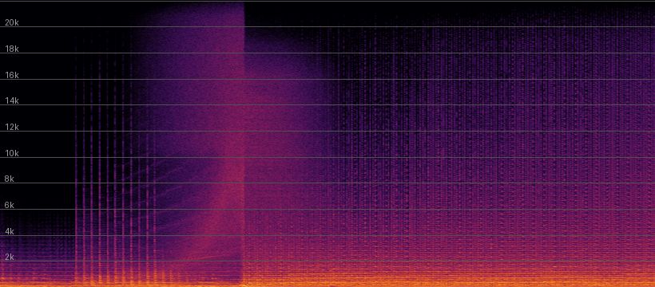Click the 6k frequency label
The width and height of the screenshot is (655, 287).
(10, 205)
